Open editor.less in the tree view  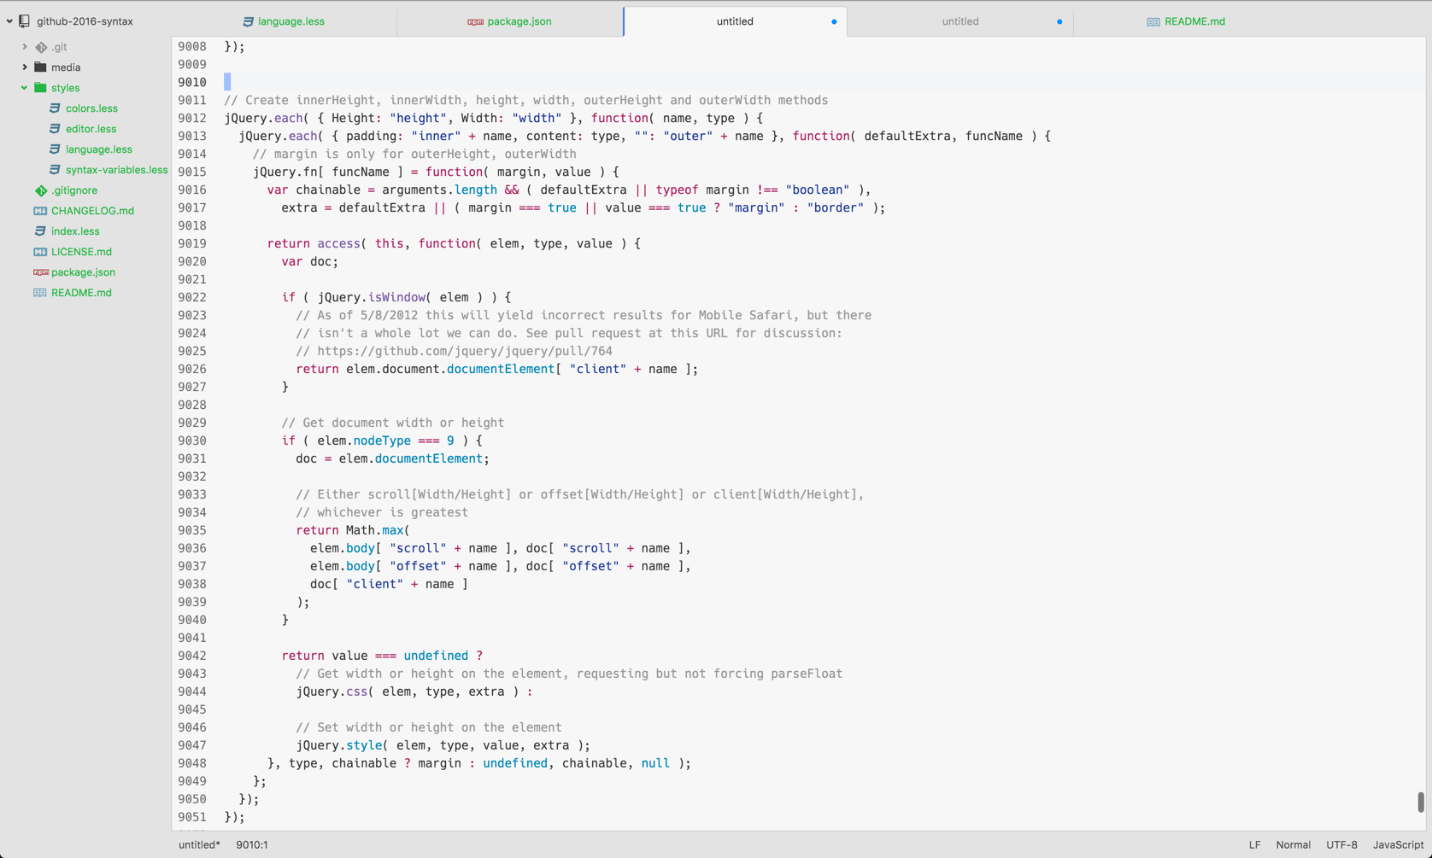(x=91, y=129)
